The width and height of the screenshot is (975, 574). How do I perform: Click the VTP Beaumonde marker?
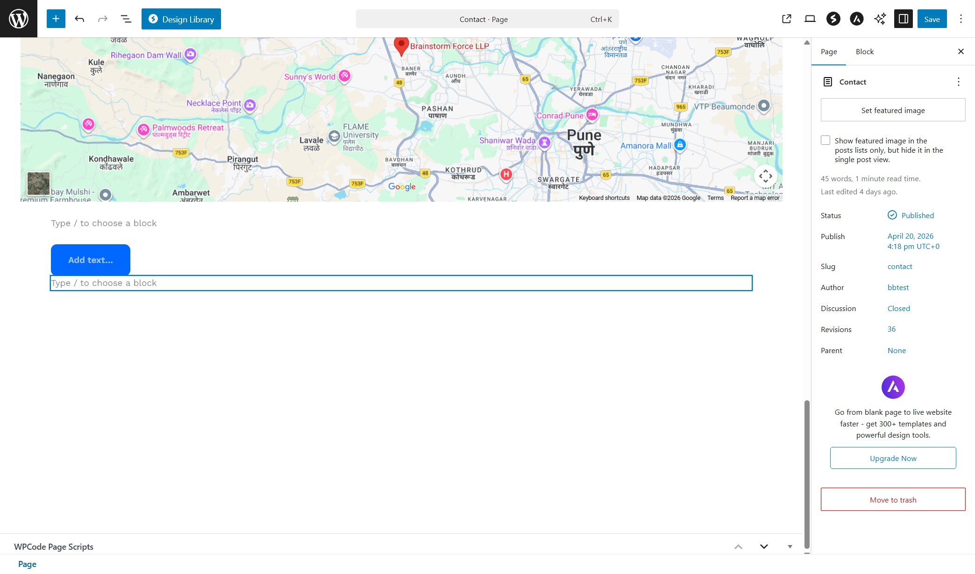click(763, 106)
